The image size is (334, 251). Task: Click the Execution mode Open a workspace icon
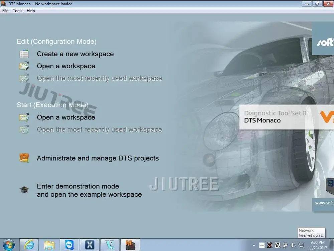tap(24, 117)
